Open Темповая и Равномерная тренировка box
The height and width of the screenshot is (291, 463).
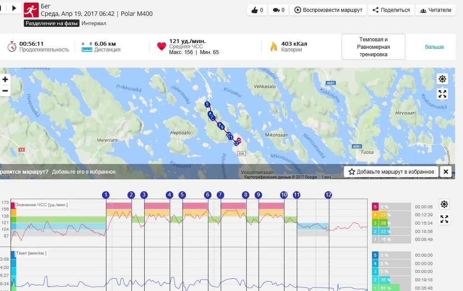click(373, 47)
